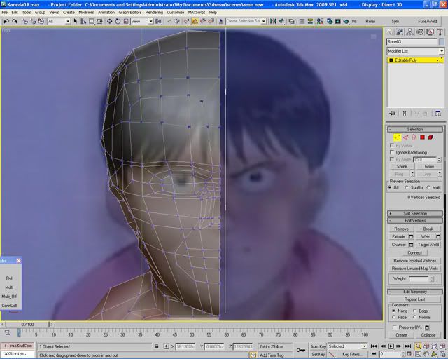
Task: Select Vertex sub-object level icon
Action: pos(397,137)
